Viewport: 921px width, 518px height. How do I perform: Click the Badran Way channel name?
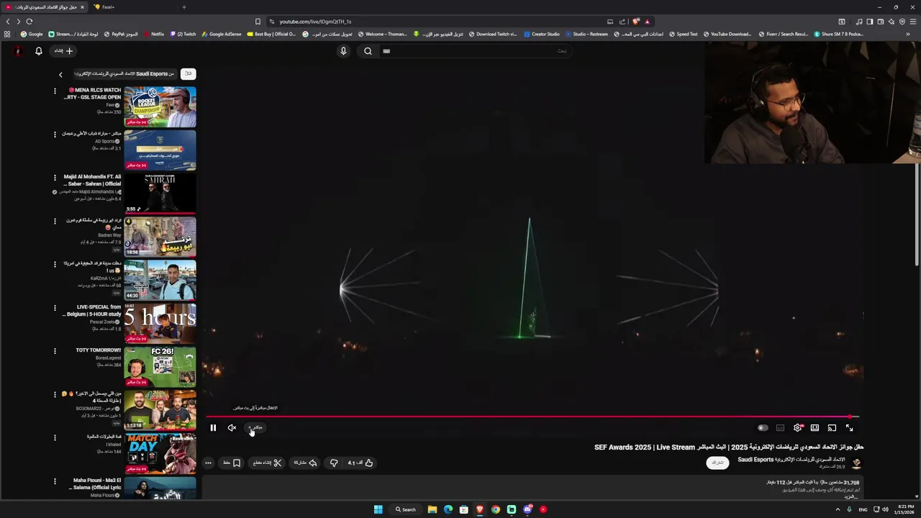click(x=109, y=235)
